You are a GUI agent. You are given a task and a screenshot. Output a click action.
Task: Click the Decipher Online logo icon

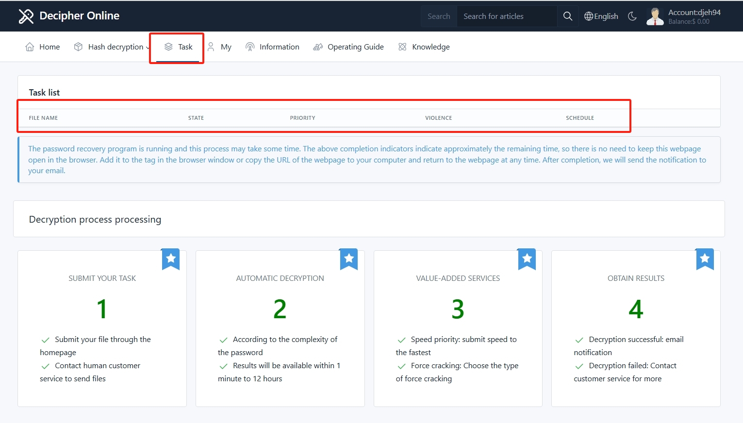coord(26,16)
